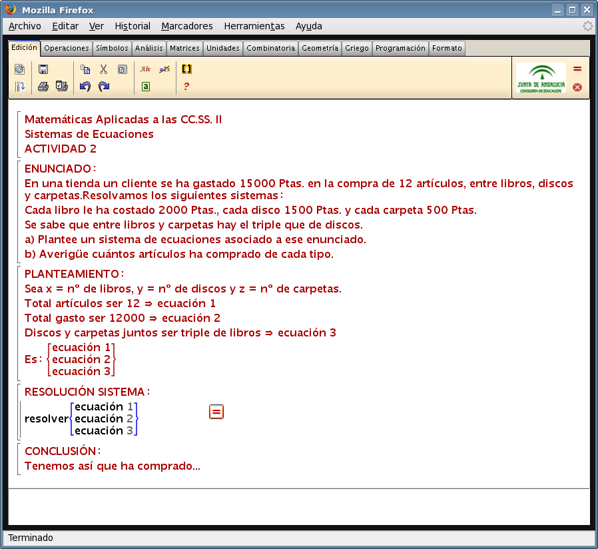The width and height of the screenshot is (598, 549).
Task: Open the Matrices tab
Action: (184, 48)
